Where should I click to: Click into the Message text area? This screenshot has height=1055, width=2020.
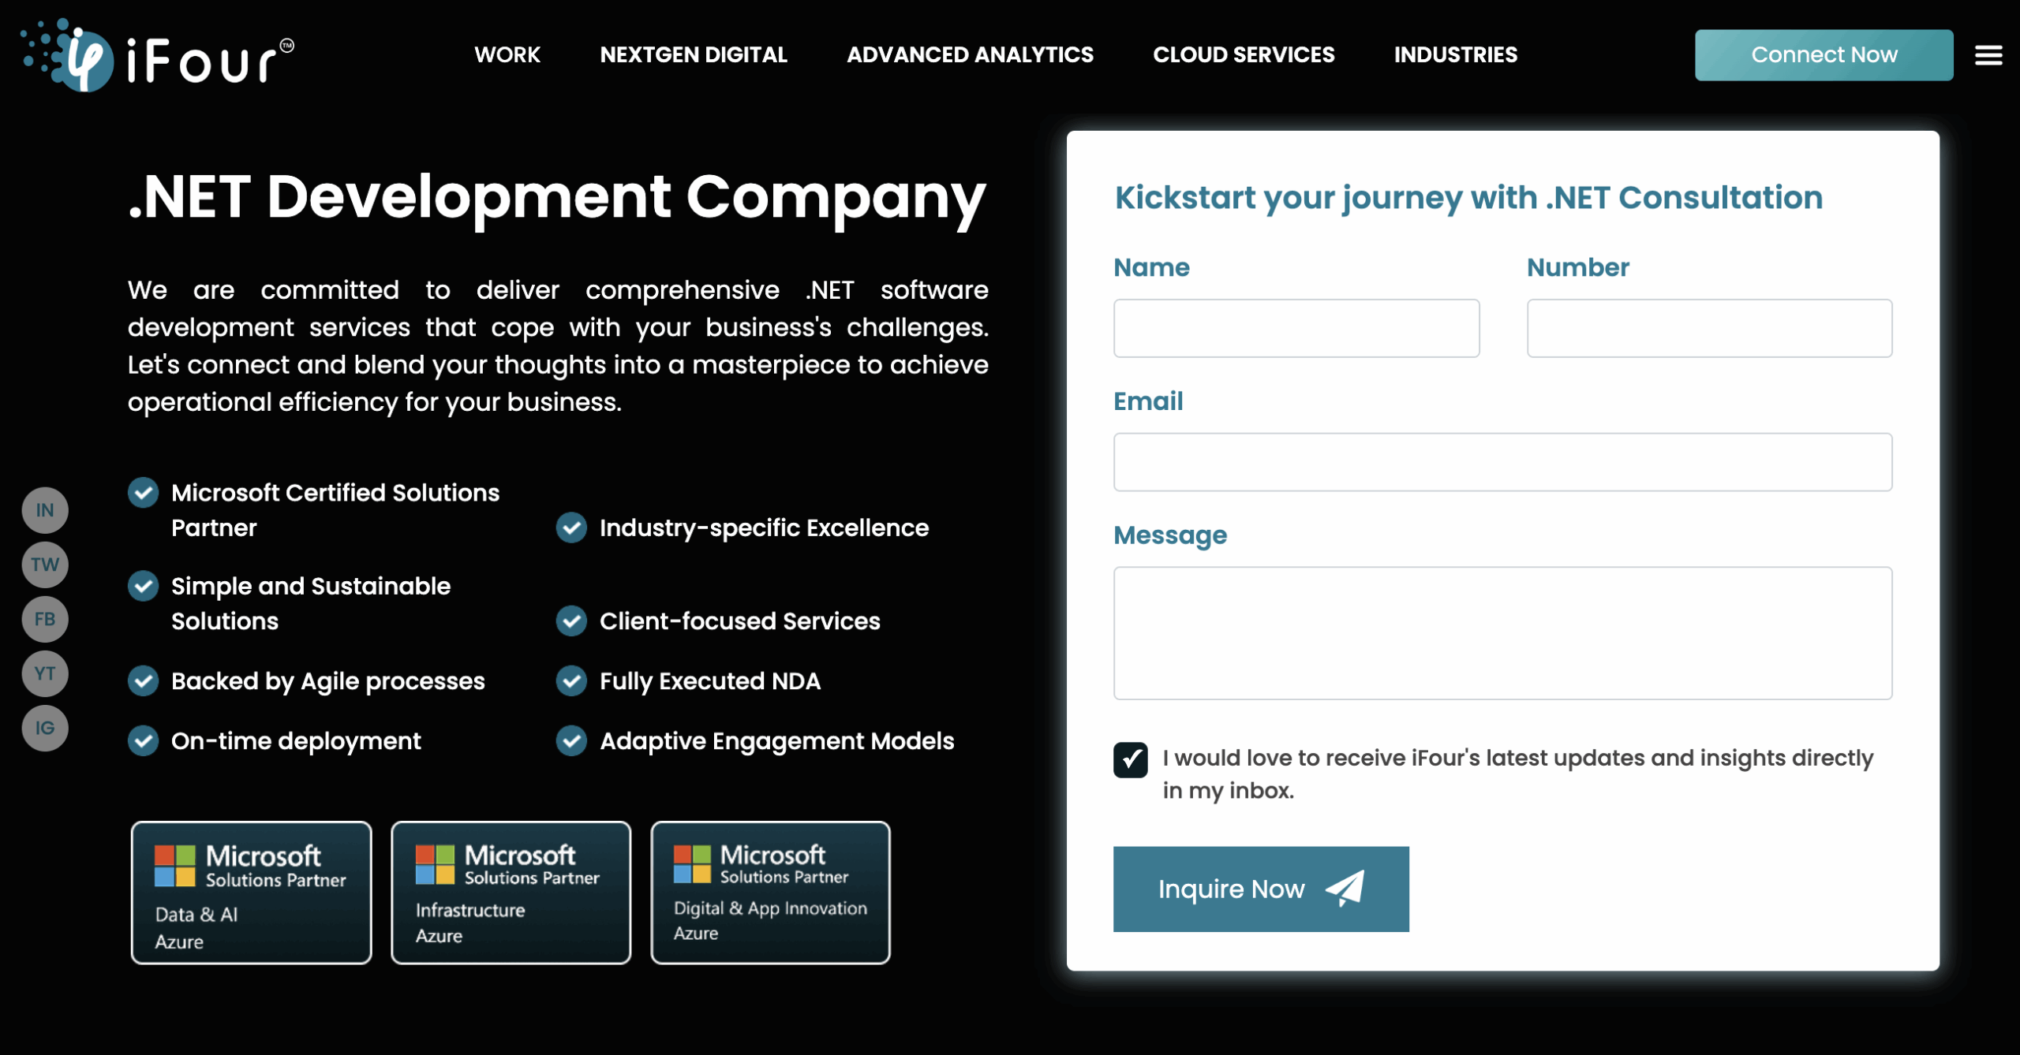(x=1502, y=633)
